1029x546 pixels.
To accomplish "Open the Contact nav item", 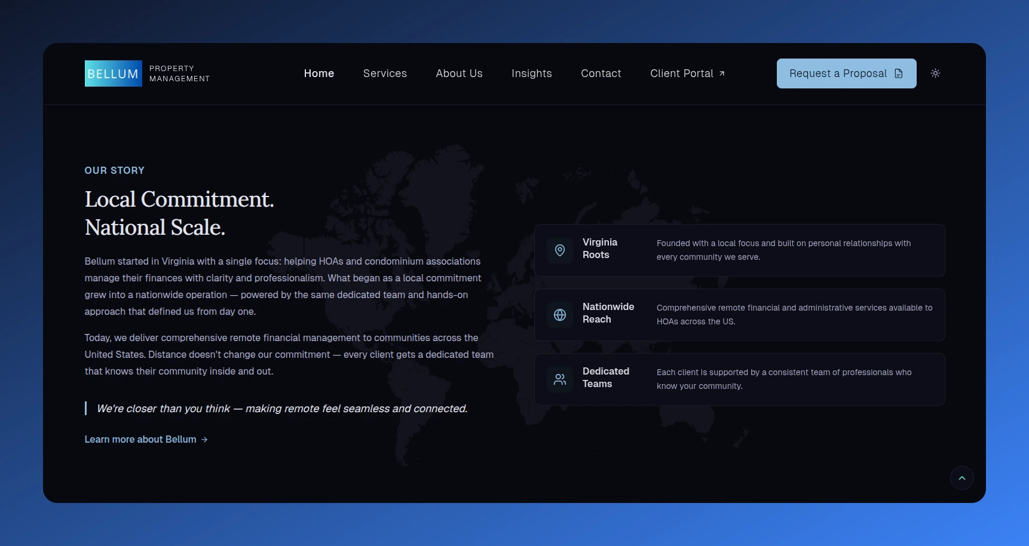I will click(x=601, y=73).
